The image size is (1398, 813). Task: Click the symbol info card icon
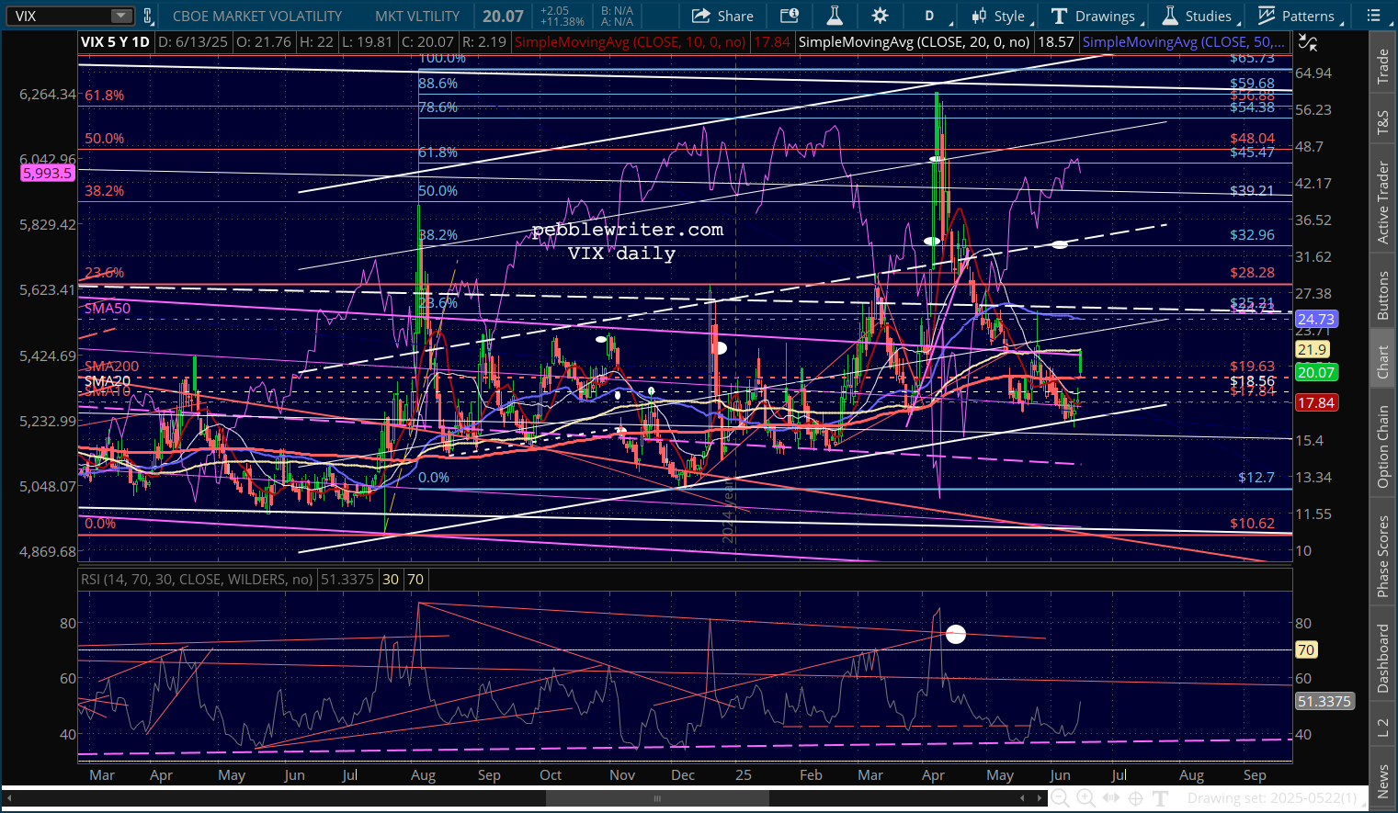click(789, 16)
